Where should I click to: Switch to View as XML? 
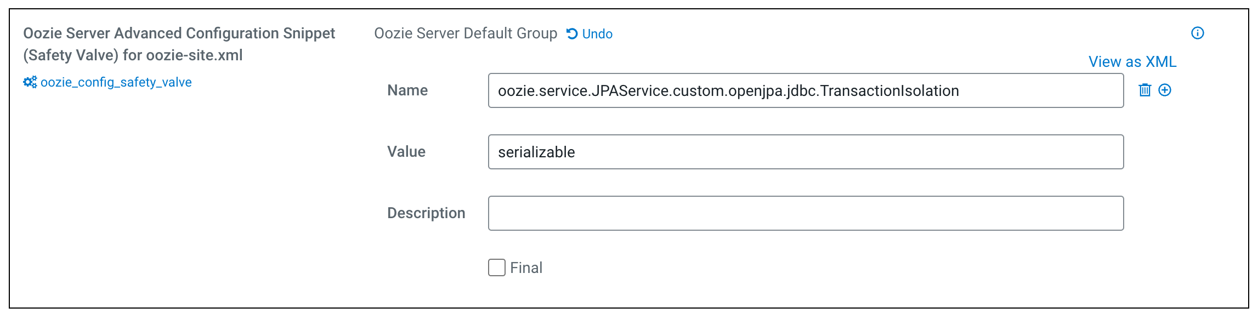1132,62
